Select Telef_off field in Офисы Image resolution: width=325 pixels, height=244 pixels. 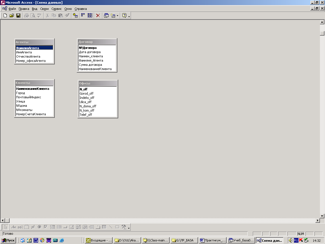(98, 115)
